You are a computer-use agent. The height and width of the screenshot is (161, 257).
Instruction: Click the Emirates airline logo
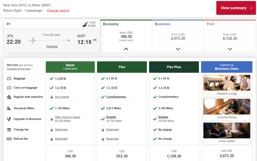[85, 24]
